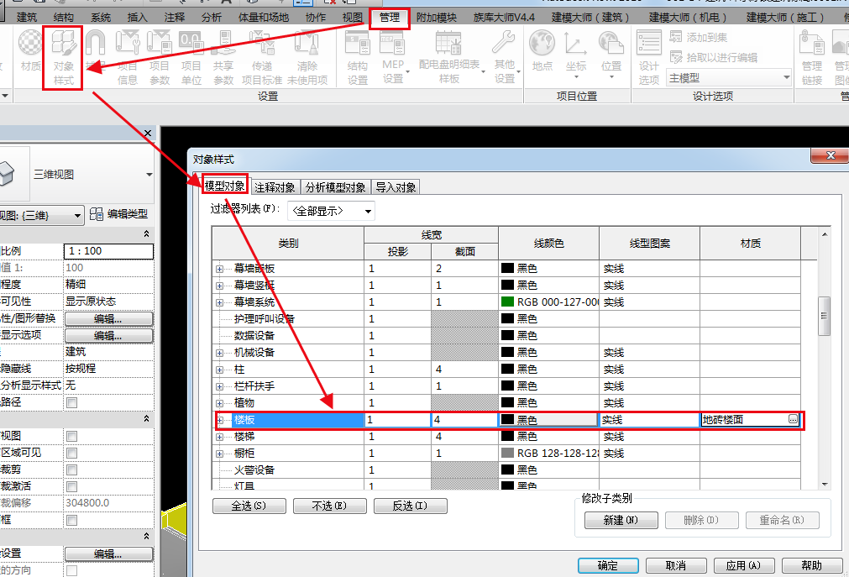Click the 不选(E) button
Image resolution: width=849 pixels, height=577 pixels.
point(330,506)
